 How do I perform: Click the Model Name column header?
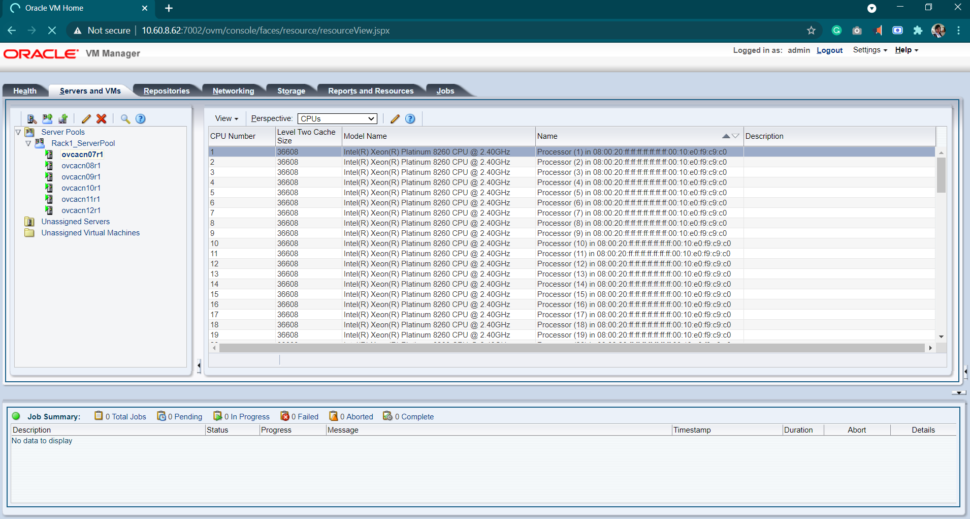coord(439,136)
